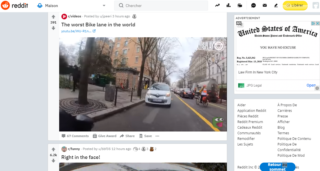Click the r/videos subreddit avatar icon
Viewport: 320px width, 171px height.
tap(64, 17)
